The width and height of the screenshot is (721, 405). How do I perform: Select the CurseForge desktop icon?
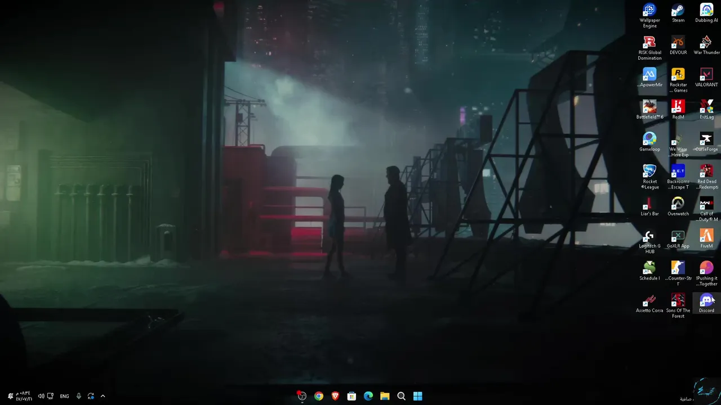pos(706,142)
